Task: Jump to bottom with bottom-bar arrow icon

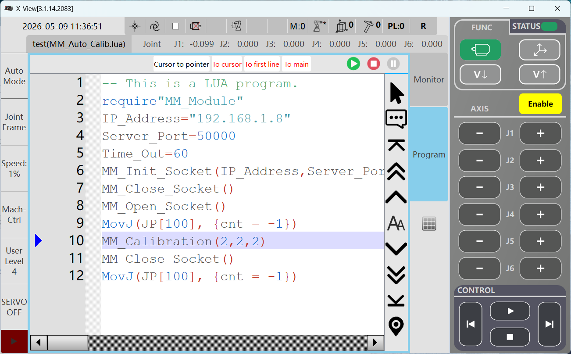Action: [396, 300]
